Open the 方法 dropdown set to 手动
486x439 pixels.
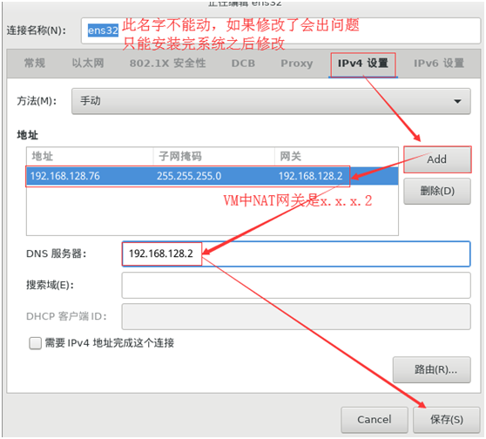271,101
